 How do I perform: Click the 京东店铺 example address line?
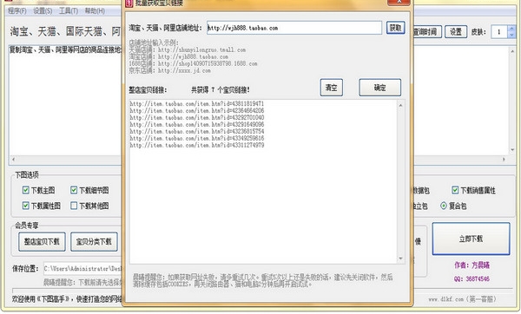coord(170,70)
